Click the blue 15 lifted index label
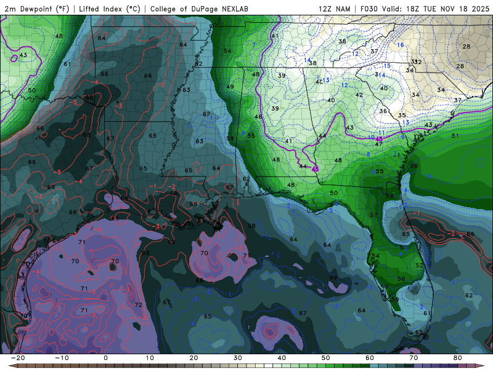The image size is (493, 369). pos(387,66)
